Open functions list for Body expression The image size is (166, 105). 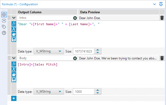14,64
